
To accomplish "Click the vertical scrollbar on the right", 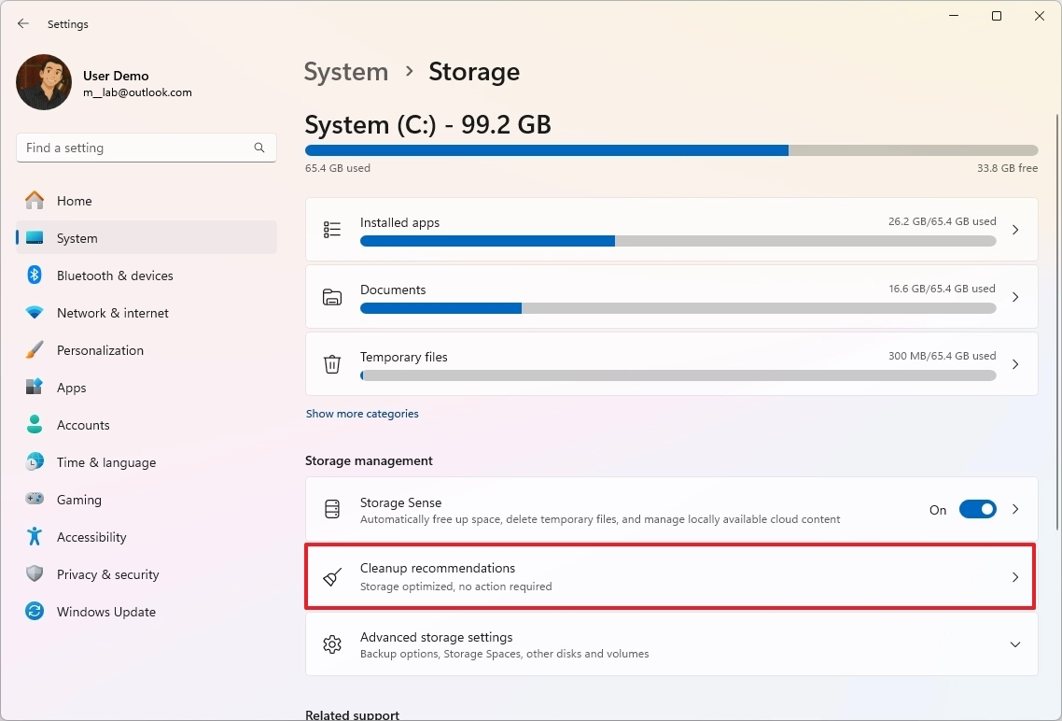I will pyautogui.click(x=1057, y=322).
